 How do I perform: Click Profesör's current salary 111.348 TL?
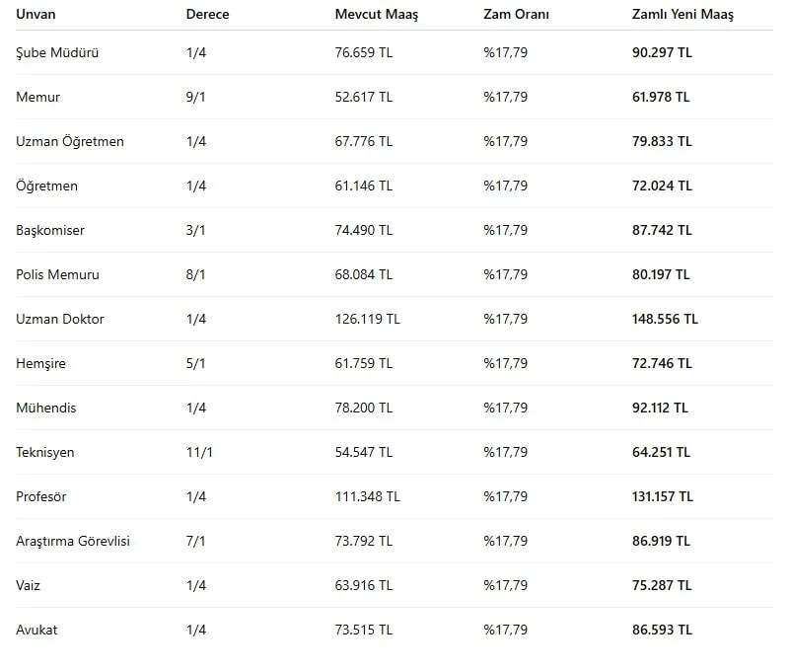click(x=367, y=497)
